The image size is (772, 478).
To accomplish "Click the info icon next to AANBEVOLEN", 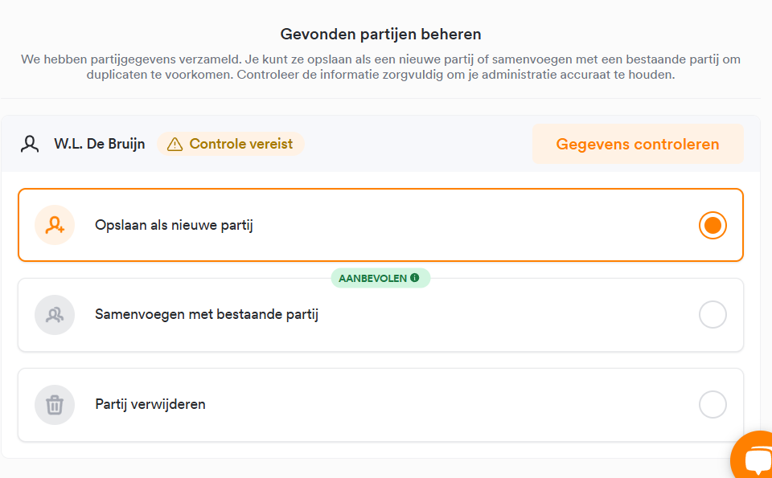I will [415, 278].
